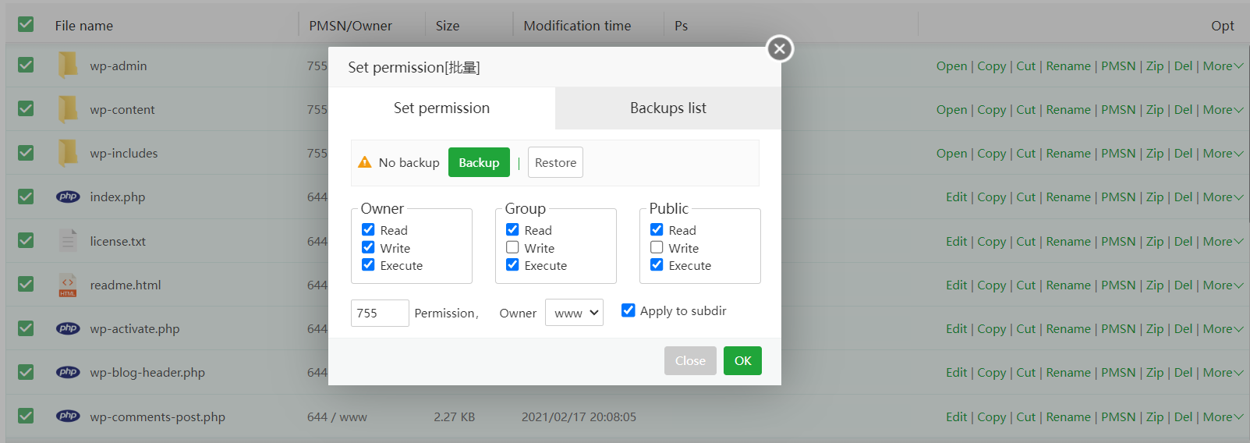The height and width of the screenshot is (443, 1250).
Task: Click the wp-content folder icon
Action: point(68,109)
